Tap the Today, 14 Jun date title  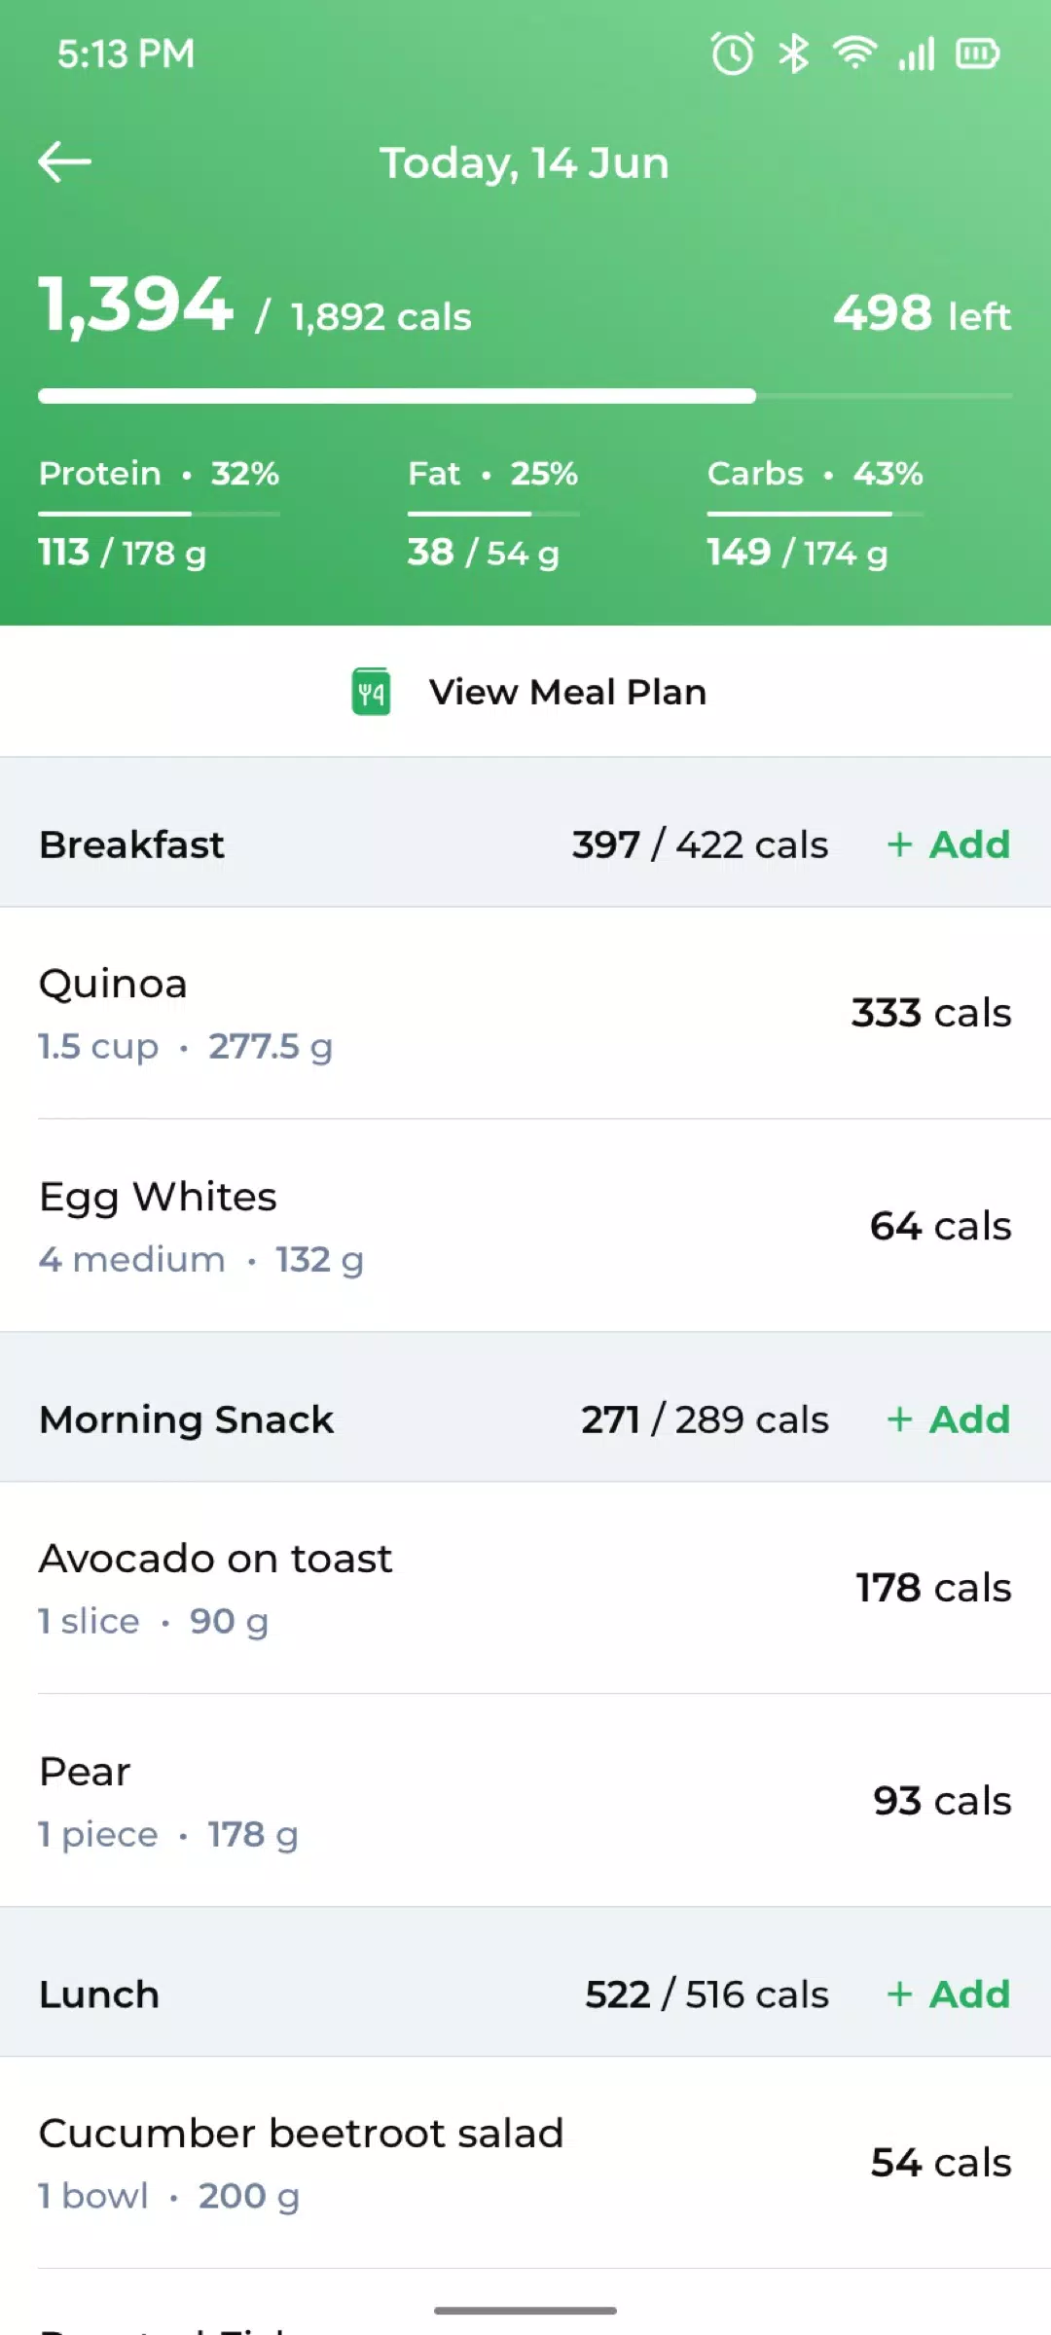(525, 163)
